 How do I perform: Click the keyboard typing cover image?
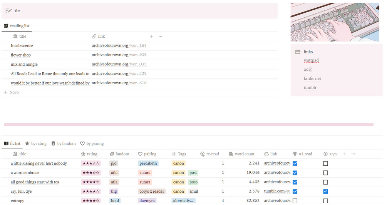[x=335, y=22]
